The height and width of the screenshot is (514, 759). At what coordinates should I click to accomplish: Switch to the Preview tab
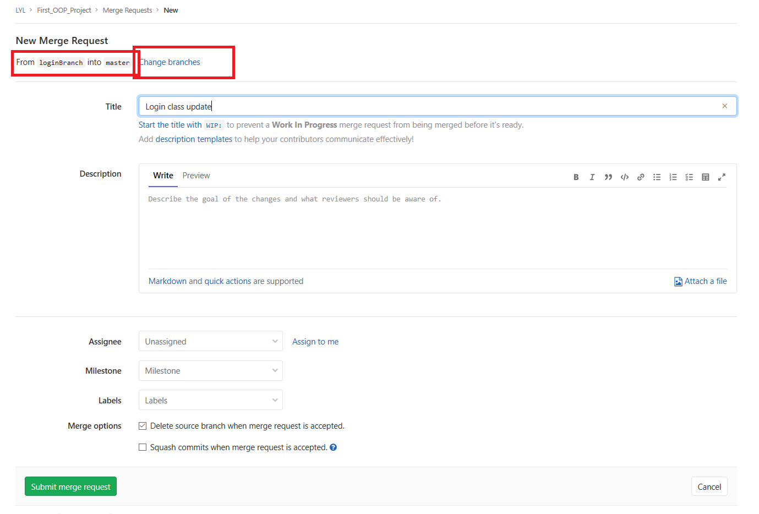pyautogui.click(x=196, y=176)
